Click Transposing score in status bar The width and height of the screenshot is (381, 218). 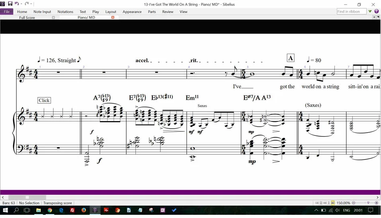click(x=57, y=203)
